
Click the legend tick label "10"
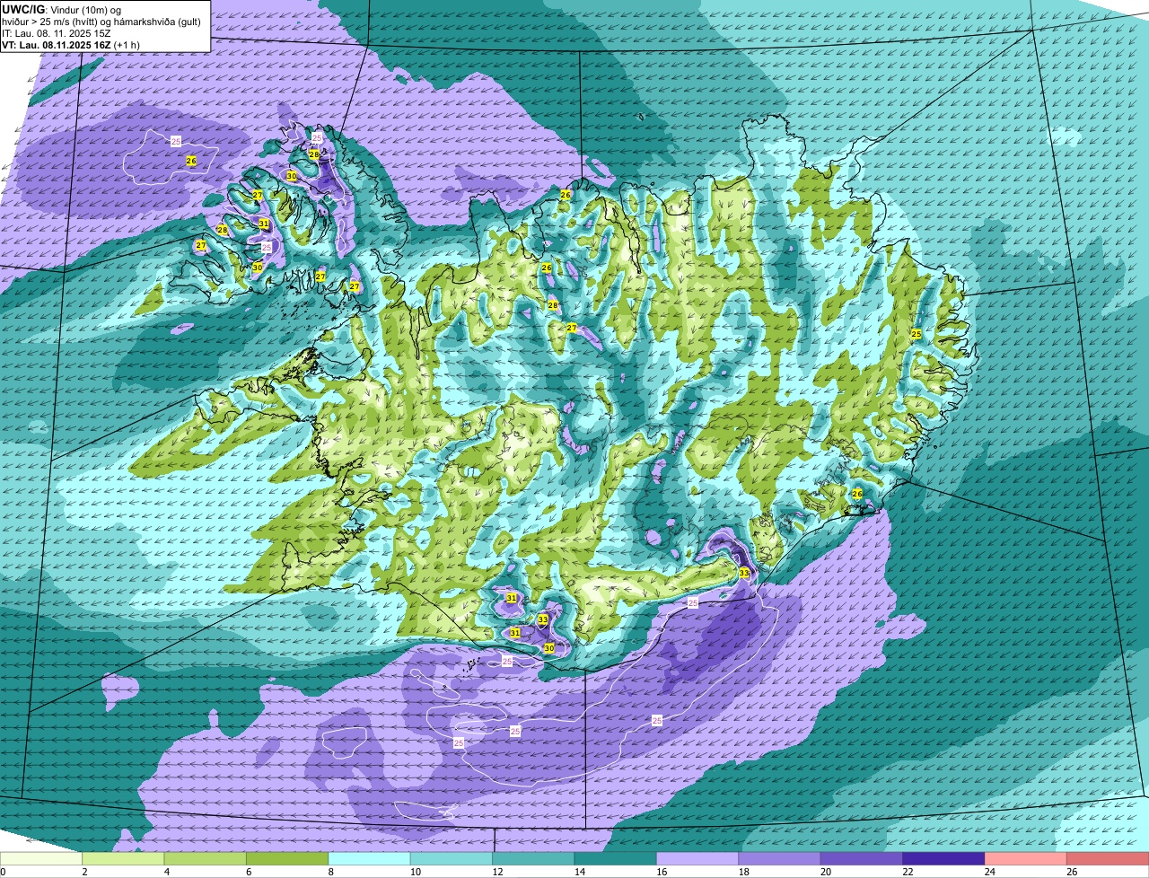tap(414, 872)
